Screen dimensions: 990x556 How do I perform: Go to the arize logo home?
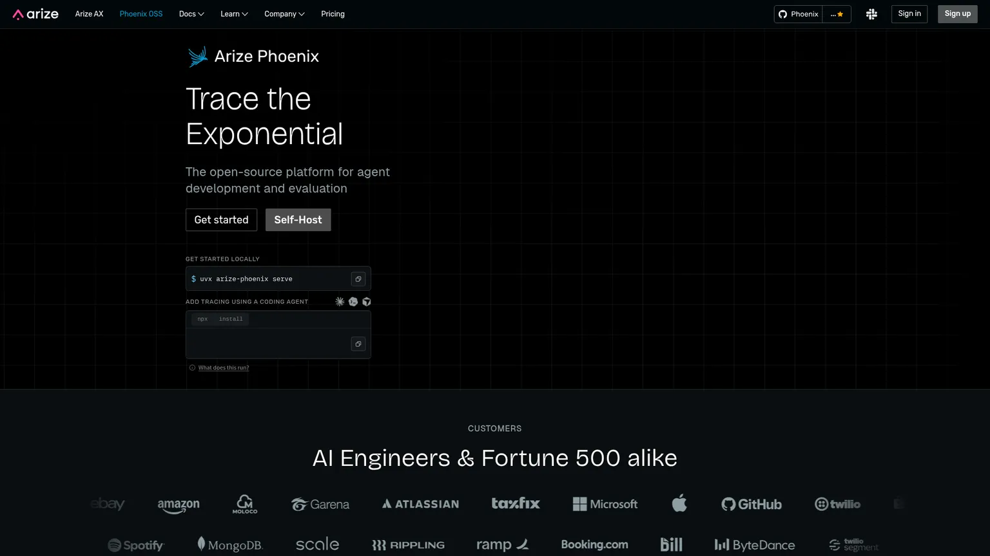35,14
